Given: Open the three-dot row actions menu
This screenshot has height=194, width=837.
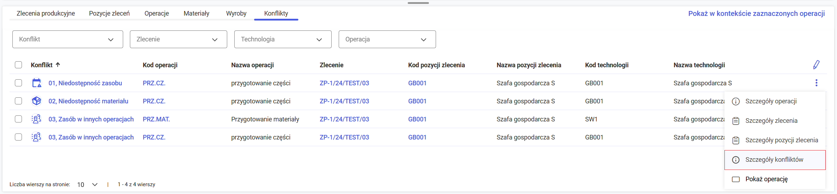Looking at the screenshot, I should coord(816,83).
